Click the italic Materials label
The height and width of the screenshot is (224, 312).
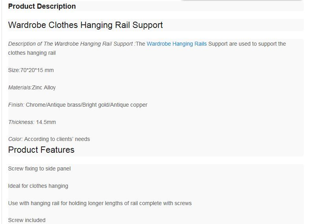[x=20, y=87]
